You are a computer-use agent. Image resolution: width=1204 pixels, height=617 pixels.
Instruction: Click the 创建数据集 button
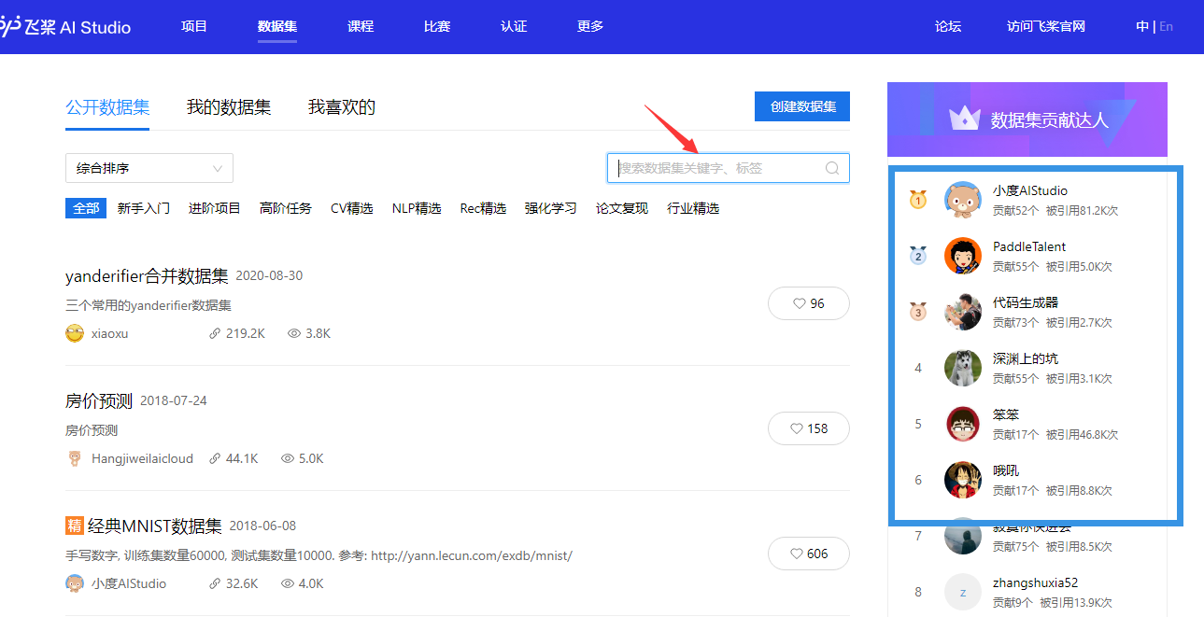[801, 106]
